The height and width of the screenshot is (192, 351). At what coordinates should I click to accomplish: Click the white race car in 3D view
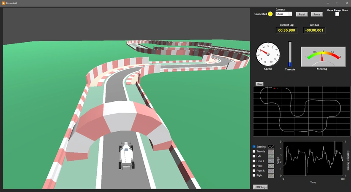coord(126,155)
